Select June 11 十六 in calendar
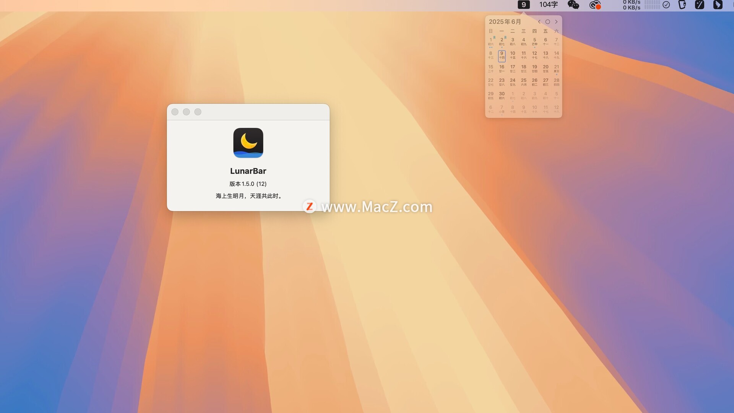The height and width of the screenshot is (413, 734). [524, 55]
